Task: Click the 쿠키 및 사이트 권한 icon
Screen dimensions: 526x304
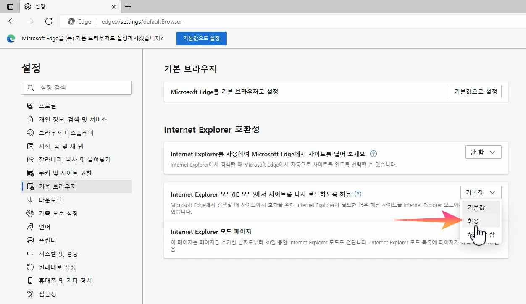Action: [30, 173]
